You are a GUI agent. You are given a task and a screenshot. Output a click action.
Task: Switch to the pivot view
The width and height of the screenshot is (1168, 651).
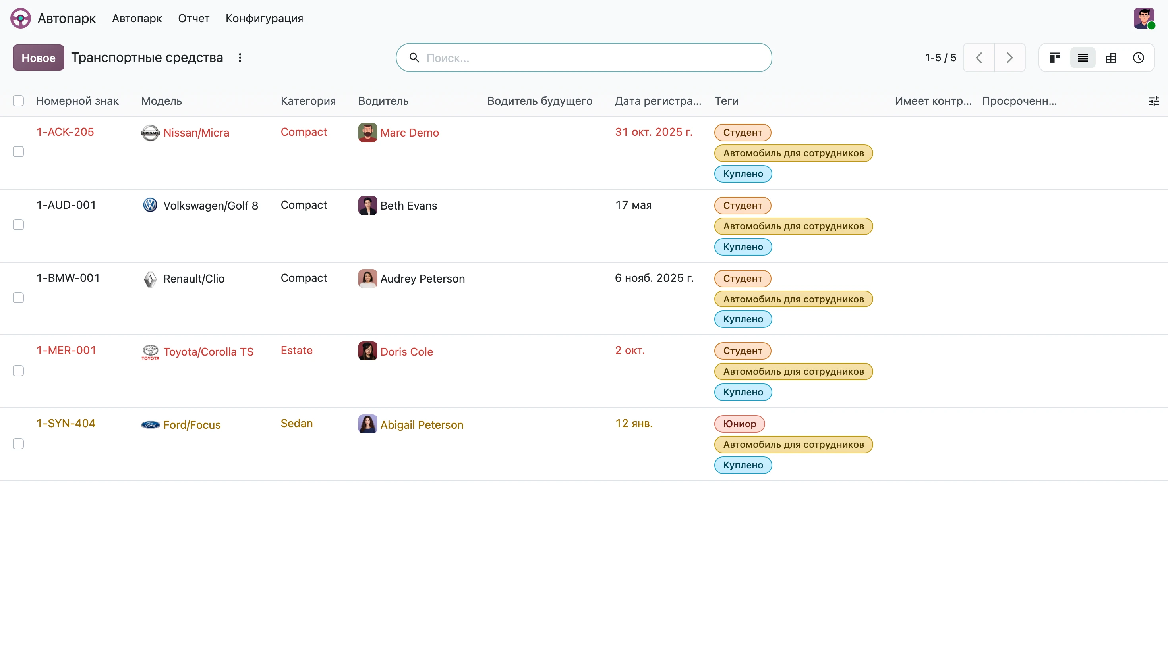pos(1110,58)
